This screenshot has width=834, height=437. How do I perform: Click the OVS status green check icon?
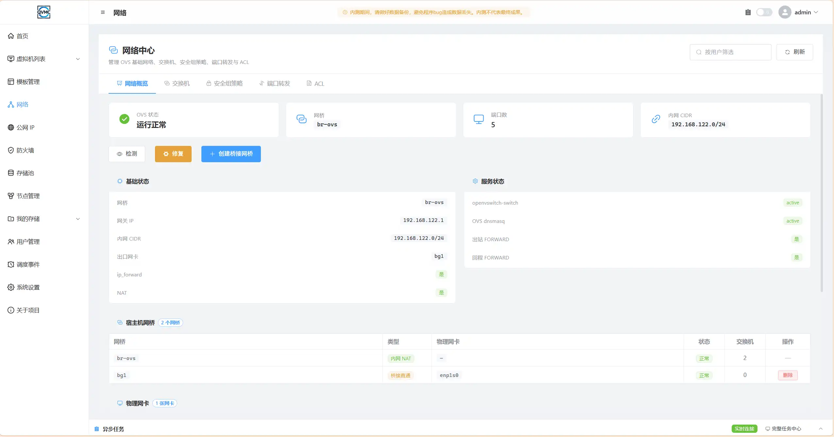[124, 119]
